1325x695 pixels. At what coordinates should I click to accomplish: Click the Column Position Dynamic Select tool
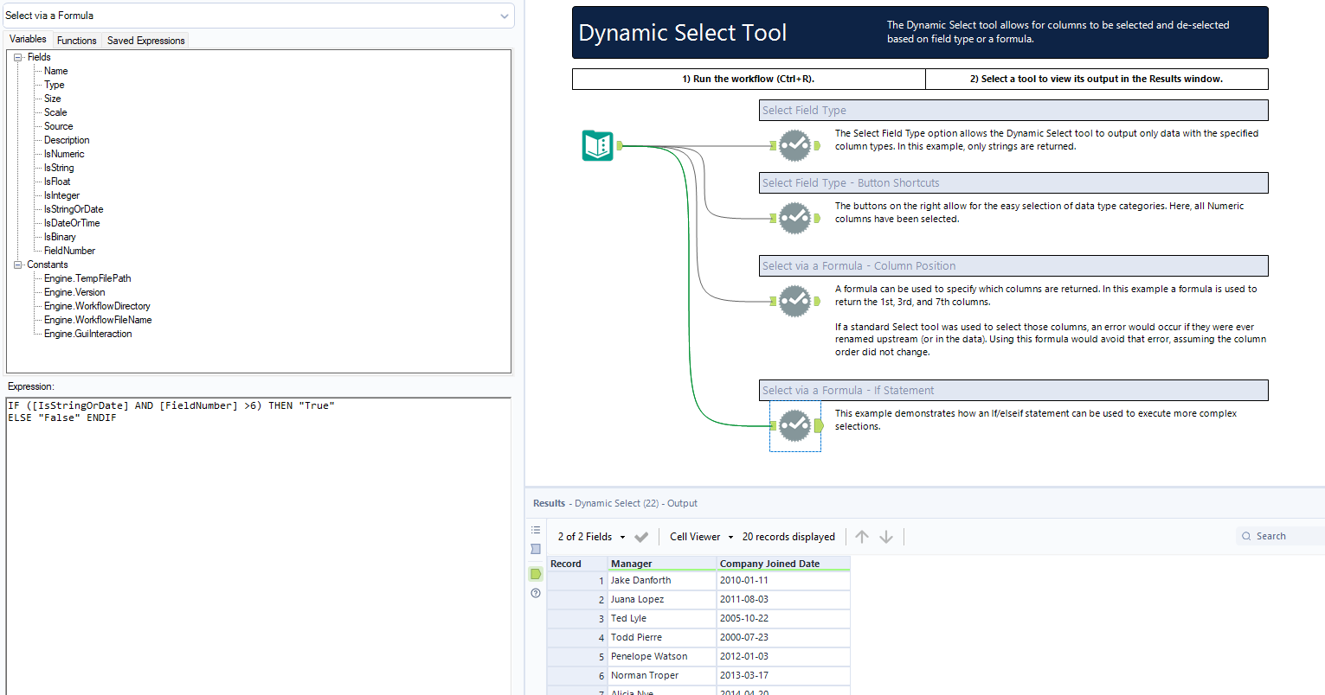click(795, 301)
